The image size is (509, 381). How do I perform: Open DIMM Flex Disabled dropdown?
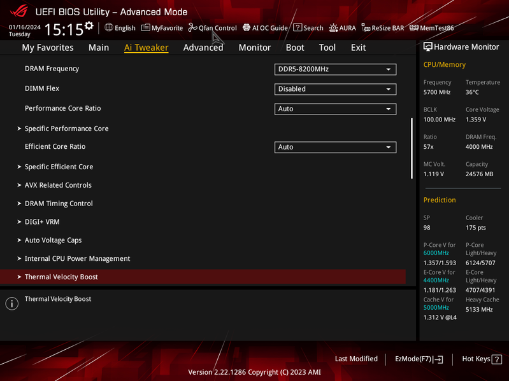335,89
